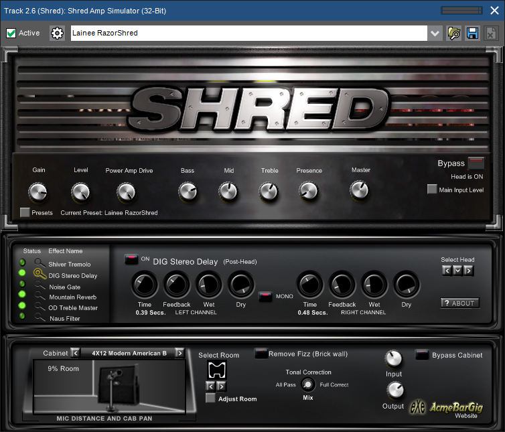This screenshot has width=505, height=432.
Task: Click the cabinet Output knob
Action: coord(395,390)
